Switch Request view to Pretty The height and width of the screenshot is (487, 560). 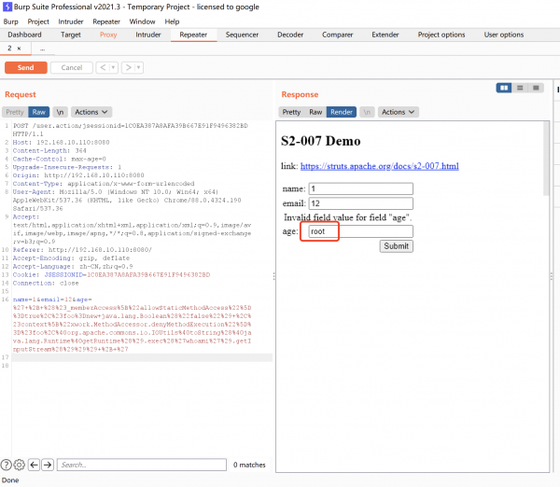pyautogui.click(x=15, y=112)
